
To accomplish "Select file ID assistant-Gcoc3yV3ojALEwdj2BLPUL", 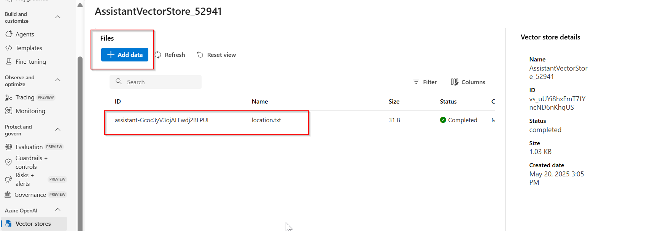I will click(x=162, y=120).
